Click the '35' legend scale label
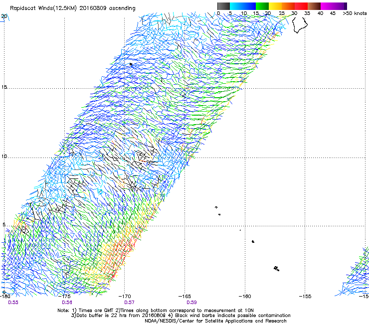This screenshot has width=369, height=324. tap(307, 13)
